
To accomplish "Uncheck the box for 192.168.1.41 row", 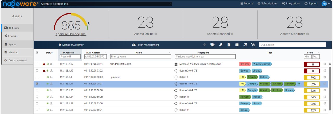I will [x=37, y=84].
